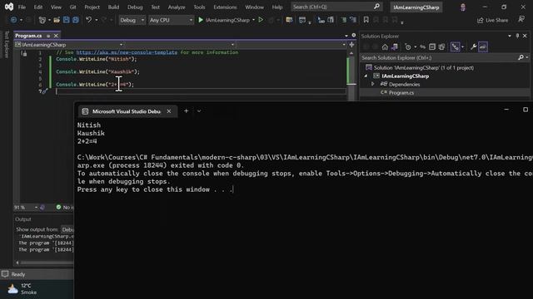Expand the Dependencies node

point(373,84)
